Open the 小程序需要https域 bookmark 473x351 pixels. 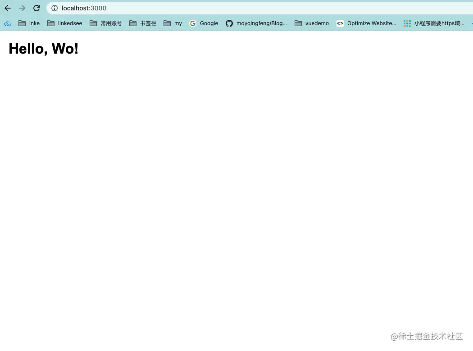tap(434, 23)
